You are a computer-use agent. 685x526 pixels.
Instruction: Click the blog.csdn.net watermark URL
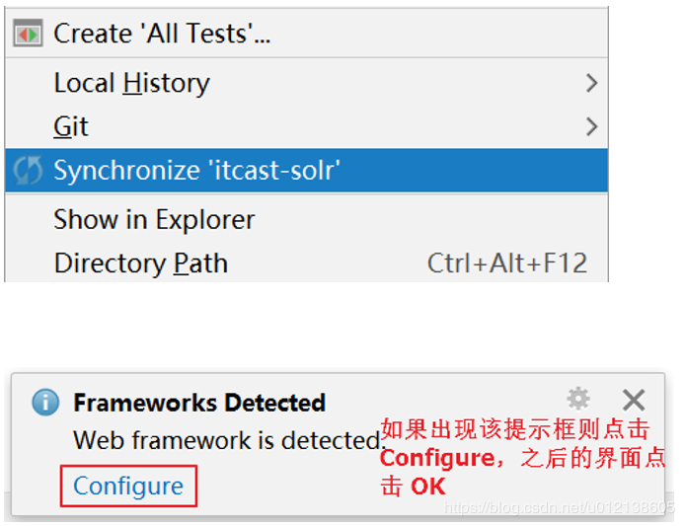pyautogui.click(x=561, y=507)
